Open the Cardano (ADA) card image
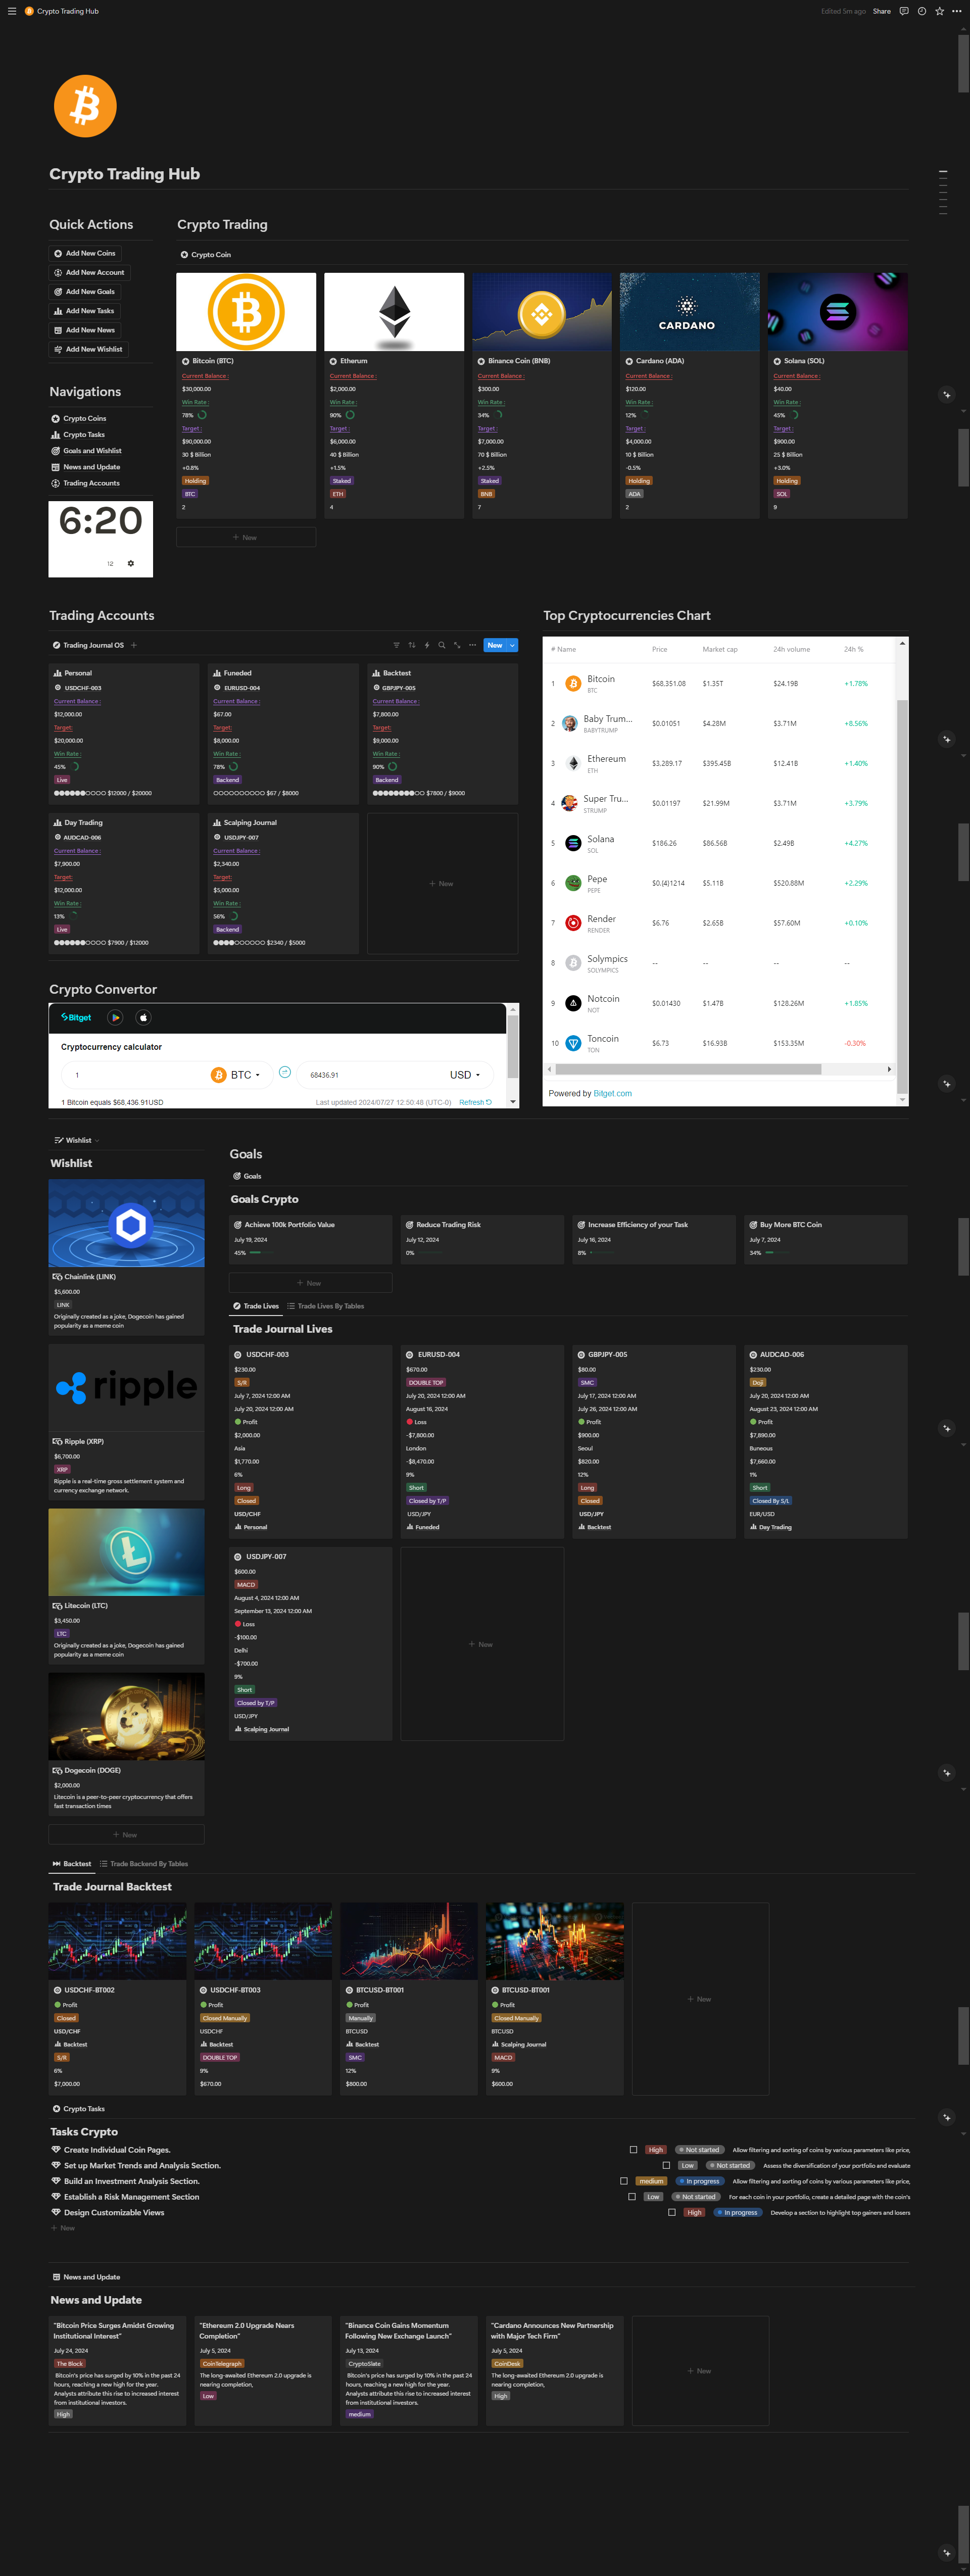 (x=690, y=312)
